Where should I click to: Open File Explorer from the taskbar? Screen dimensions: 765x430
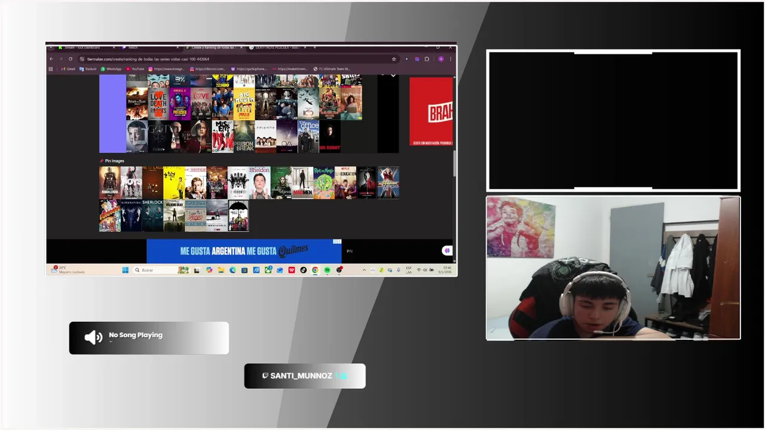[x=221, y=270]
